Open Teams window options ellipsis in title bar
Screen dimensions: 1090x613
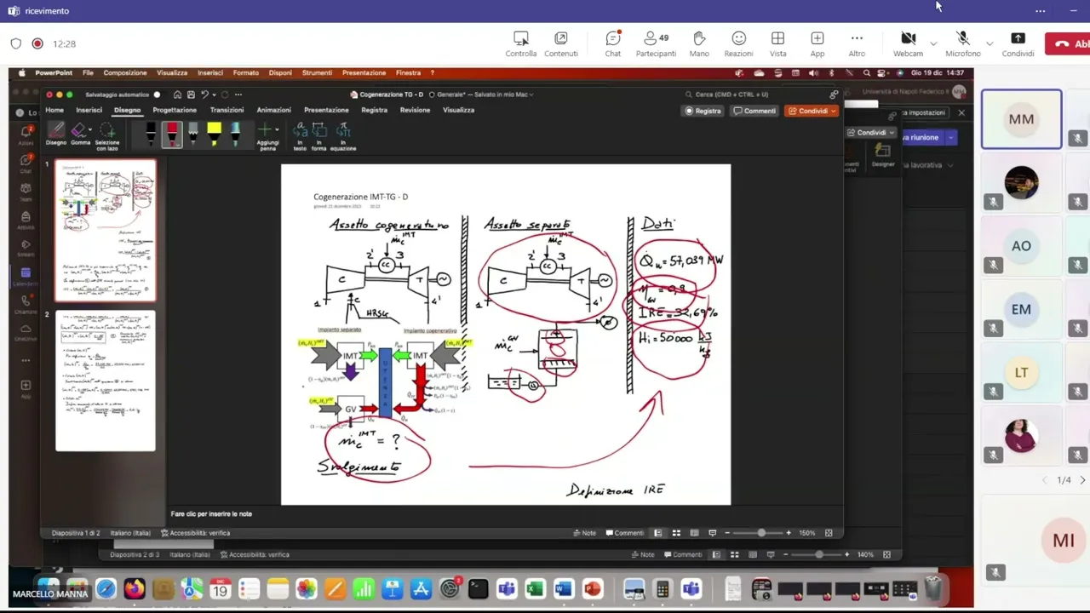click(x=1040, y=11)
